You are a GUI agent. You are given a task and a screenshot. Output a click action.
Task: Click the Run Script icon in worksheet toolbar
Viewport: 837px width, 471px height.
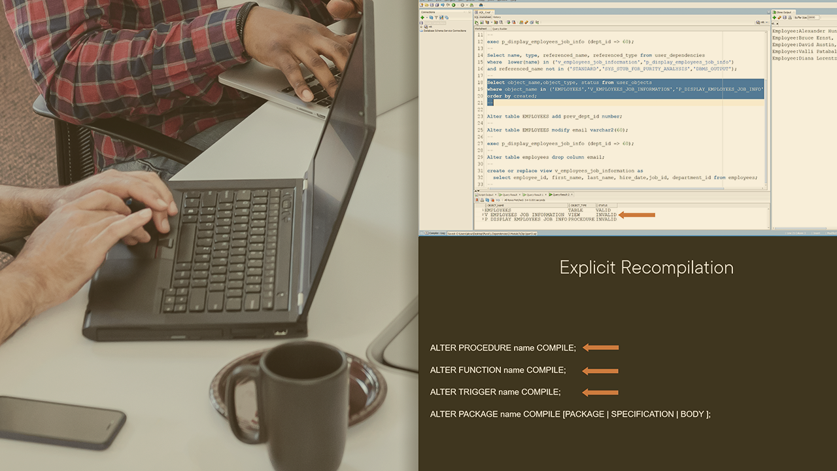(482, 22)
